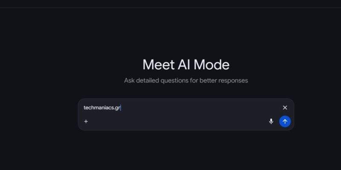Click the plus icon to add attachment
341x170 pixels.
[86, 122]
